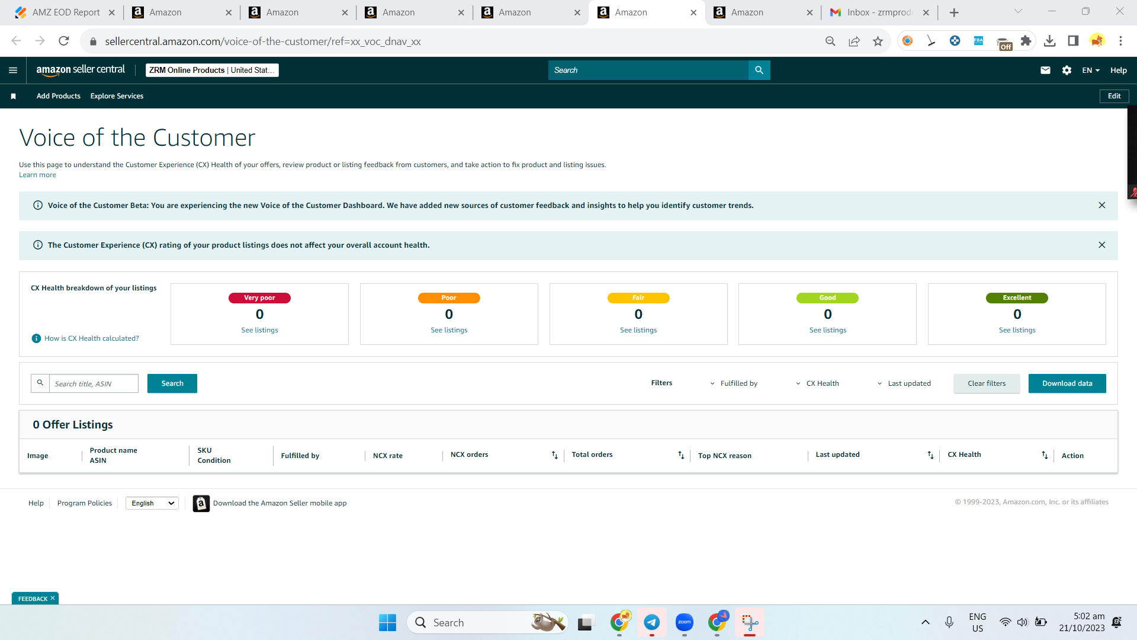Open the How is CX Health calculated link
Screen dimensions: 1137x640
pyautogui.click(x=92, y=338)
